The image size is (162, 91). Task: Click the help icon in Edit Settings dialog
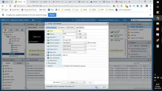pos(105,24)
